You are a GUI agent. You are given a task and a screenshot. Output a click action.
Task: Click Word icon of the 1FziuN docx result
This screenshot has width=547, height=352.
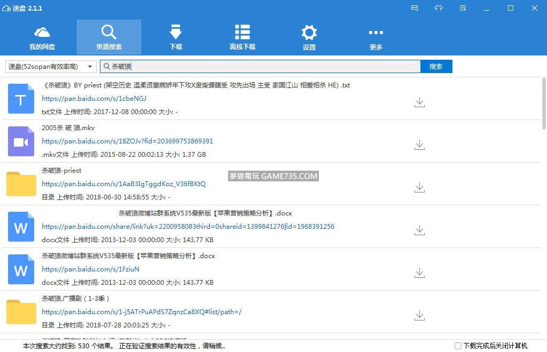click(x=21, y=269)
